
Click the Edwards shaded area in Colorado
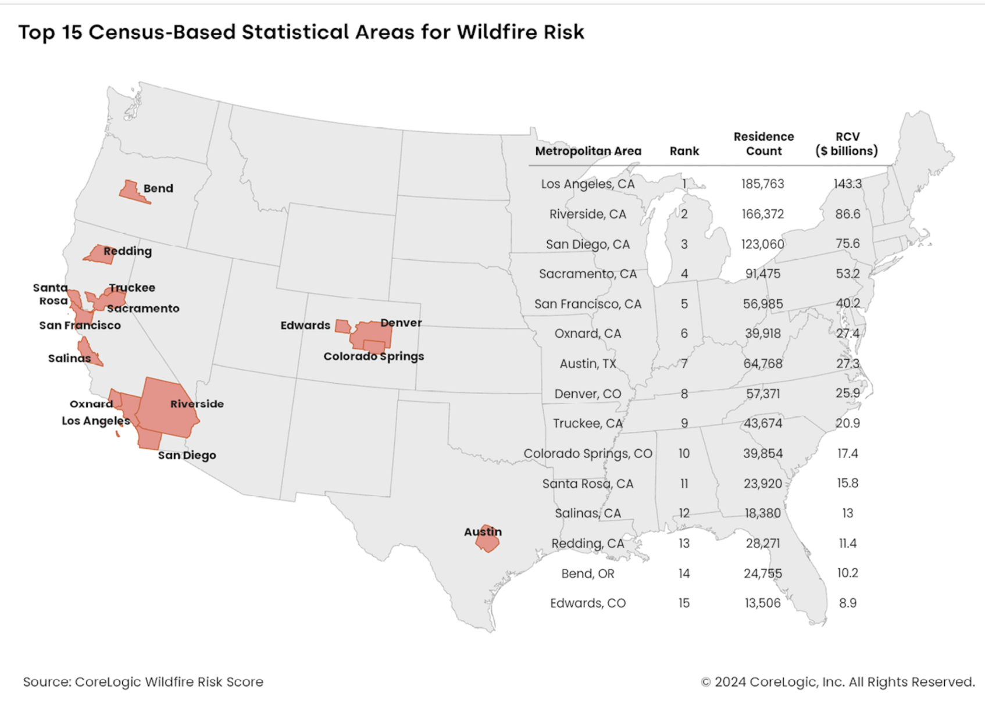pos(342,326)
